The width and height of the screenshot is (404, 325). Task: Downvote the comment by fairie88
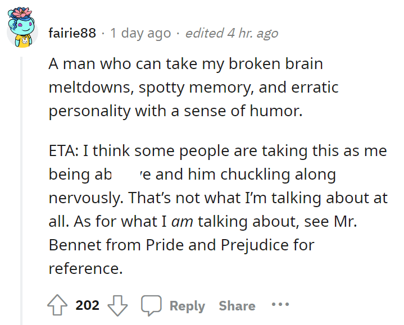click(117, 305)
